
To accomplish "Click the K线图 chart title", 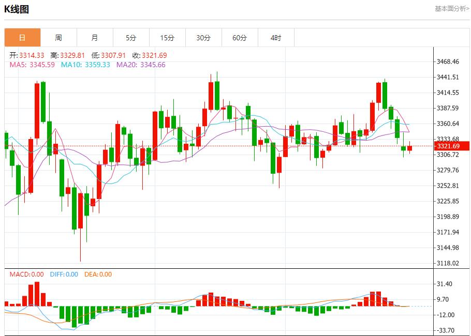I will pyautogui.click(x=16, y=8).
